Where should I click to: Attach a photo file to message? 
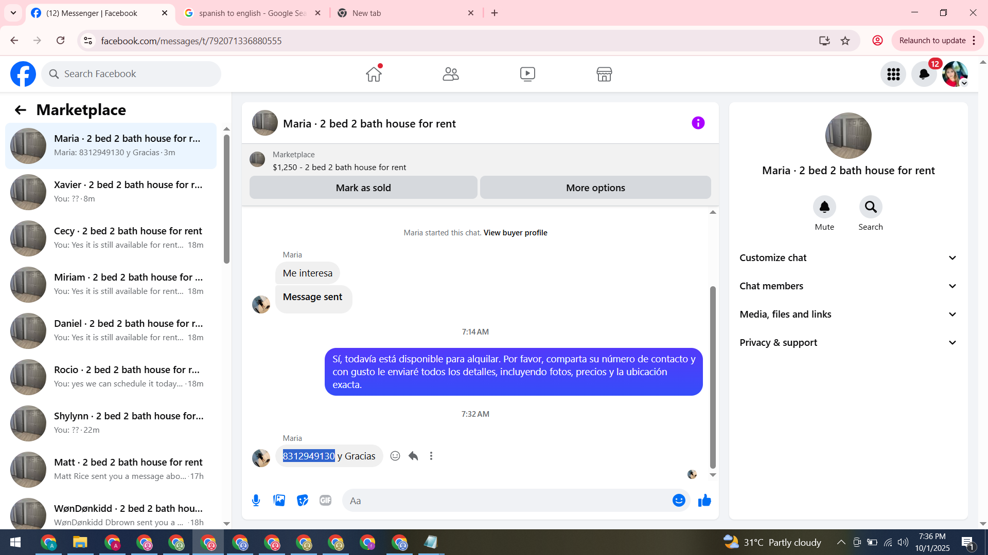[279, 501]
